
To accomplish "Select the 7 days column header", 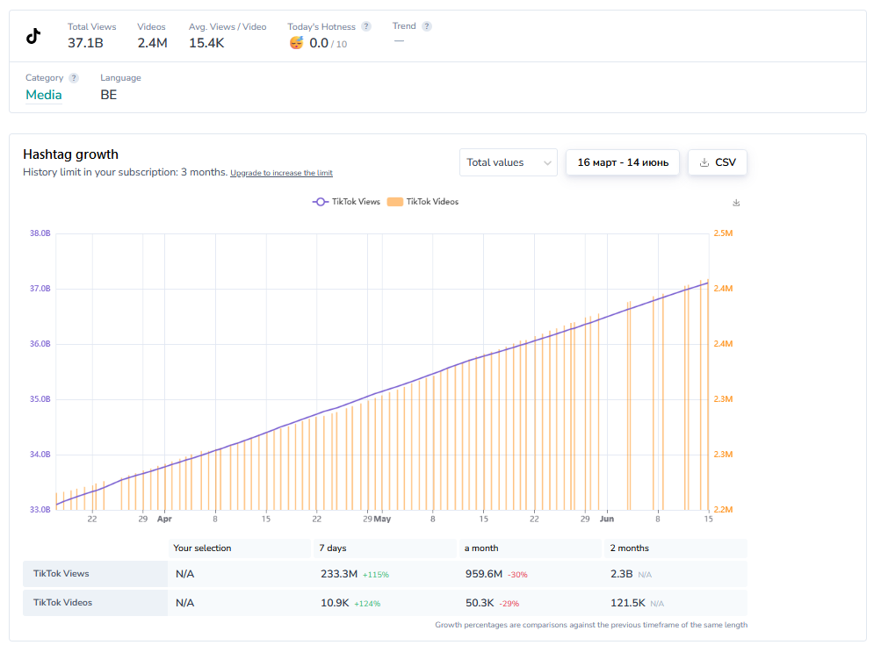I will 334,548.
